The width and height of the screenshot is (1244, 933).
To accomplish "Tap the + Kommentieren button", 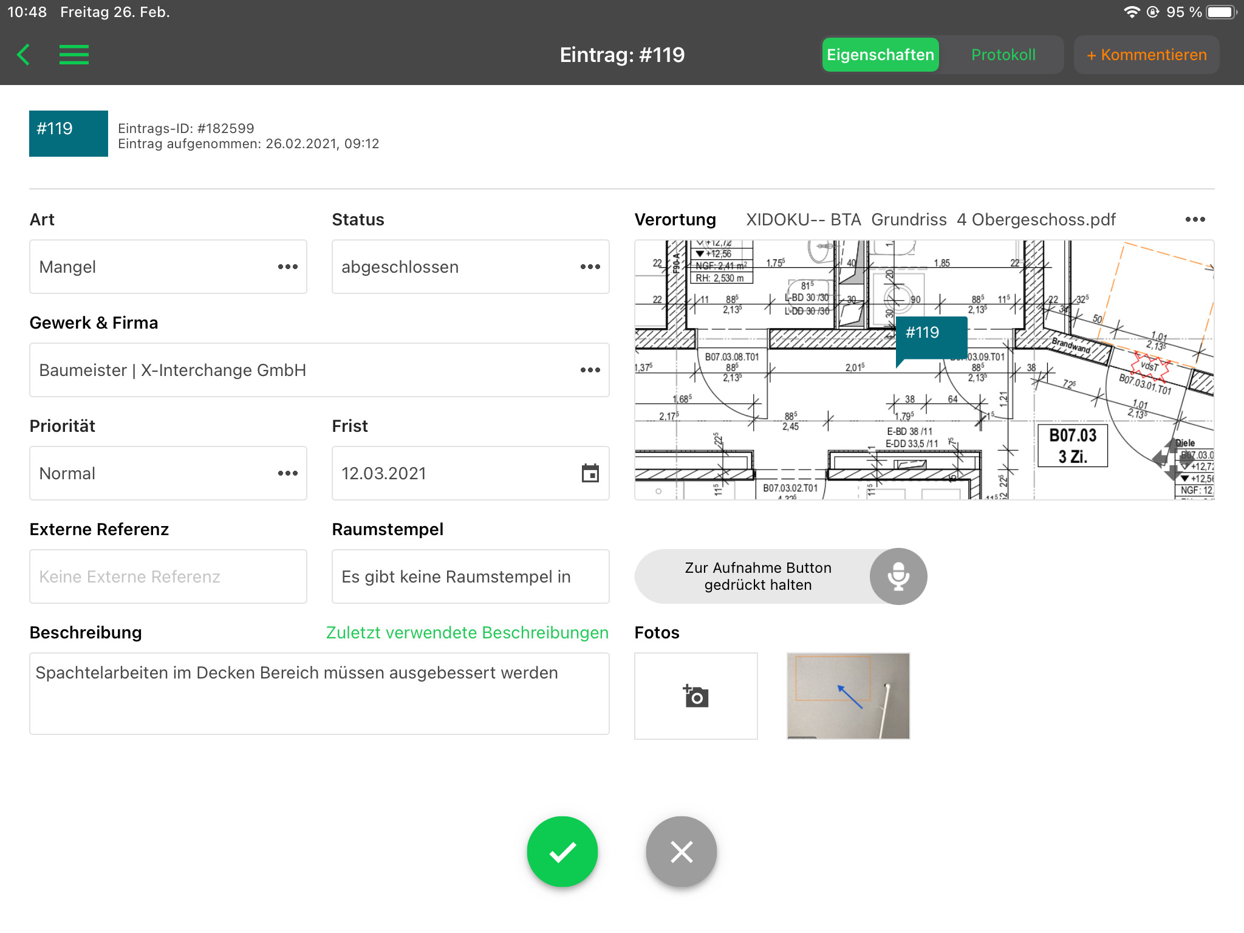I will click(1146, 55).
